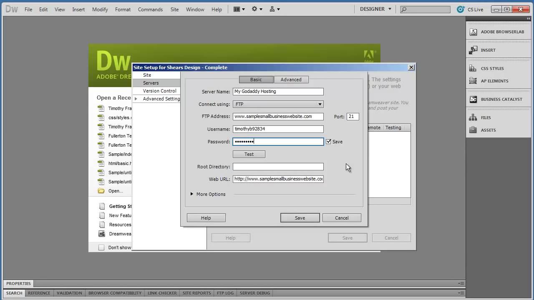Image resolution: width=534 pixels, height=300 pixels.
Task: Click the CS Live icon
Action: (461, 9)
